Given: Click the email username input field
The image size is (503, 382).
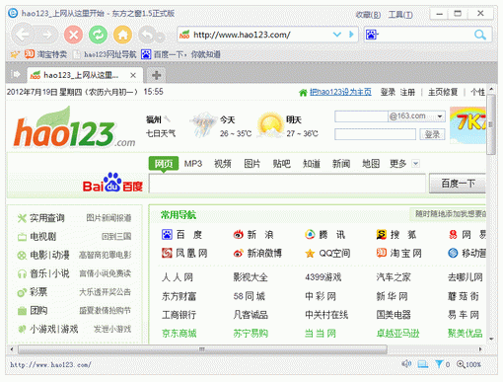Looking at the screenshot, I should [361, 116].
